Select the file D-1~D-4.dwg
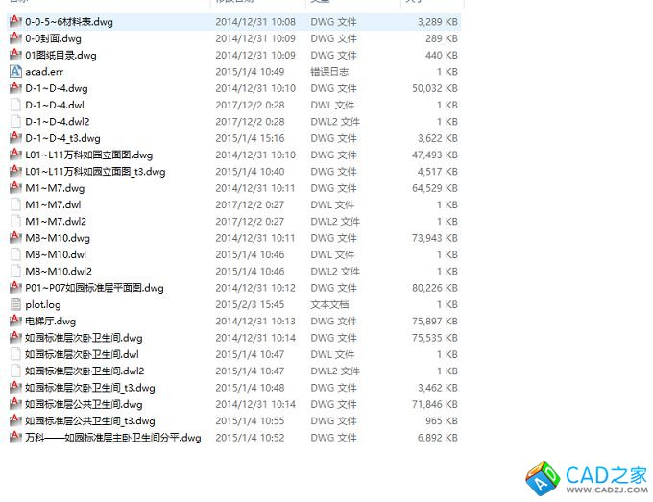The image size is (653, 502). click(x=57, y=88)
